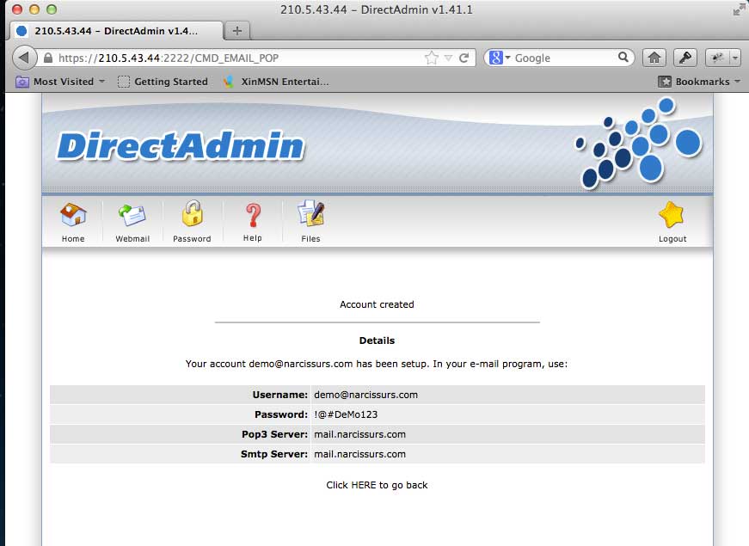Zoom the window with the green button
The image size is (749, 546).
52,9
